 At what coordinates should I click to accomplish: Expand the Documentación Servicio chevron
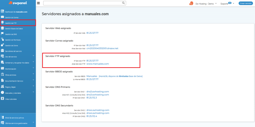click(x=33, y=80)
